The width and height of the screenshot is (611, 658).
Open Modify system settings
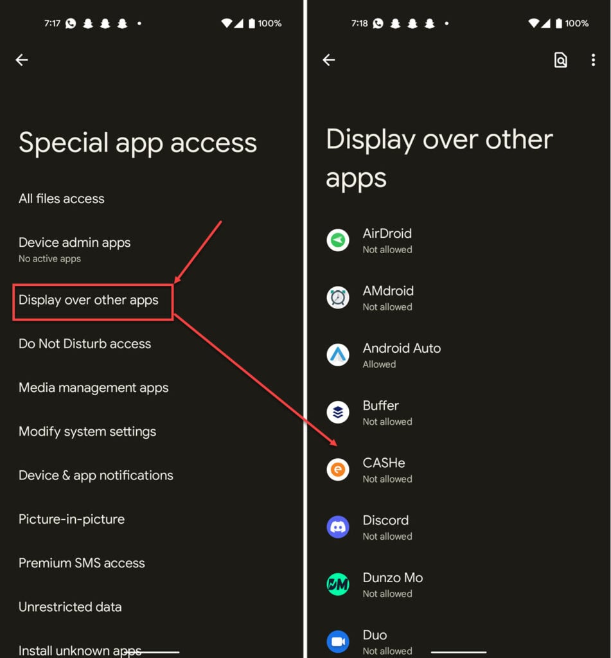point(87,432)
